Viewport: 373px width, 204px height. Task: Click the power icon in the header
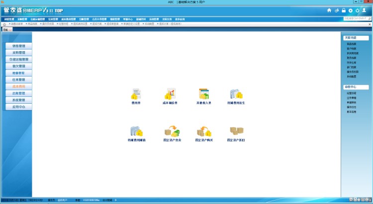[357, 10]
